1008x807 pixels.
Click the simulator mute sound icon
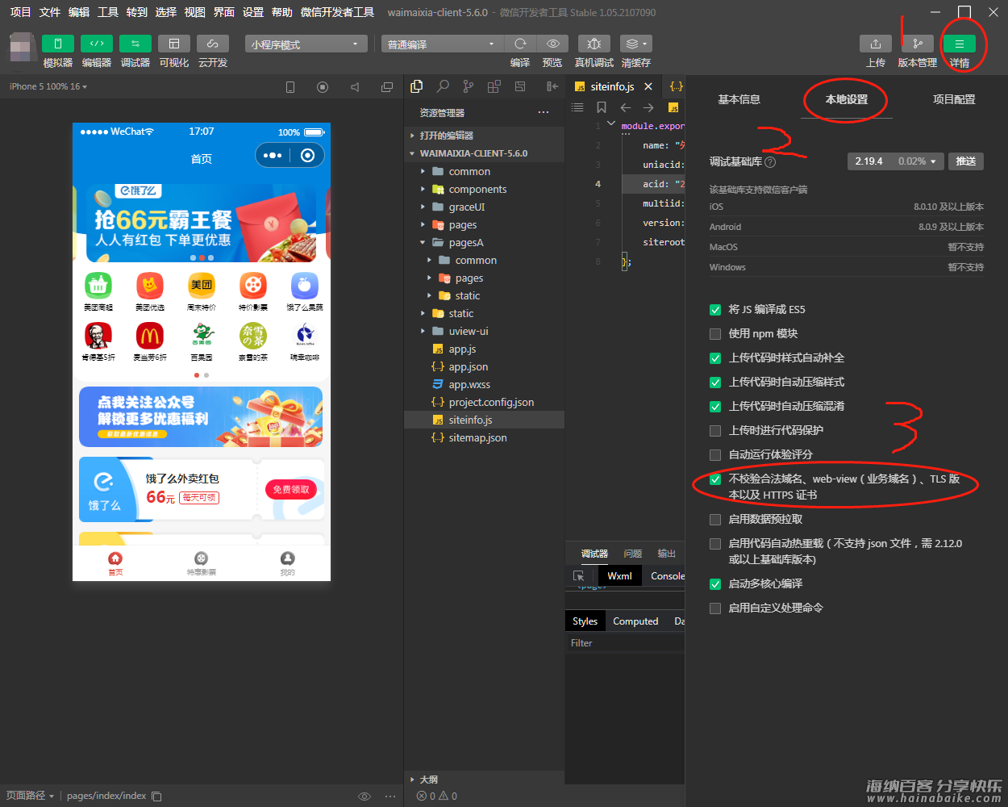tap(355, 86)
